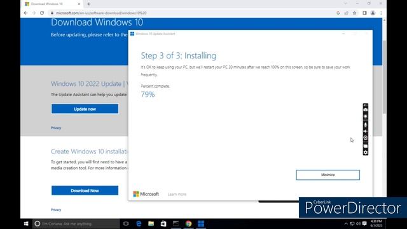Click the network icon in system tray
Screen dimensions: 407x229
click(x=352, y=223)
